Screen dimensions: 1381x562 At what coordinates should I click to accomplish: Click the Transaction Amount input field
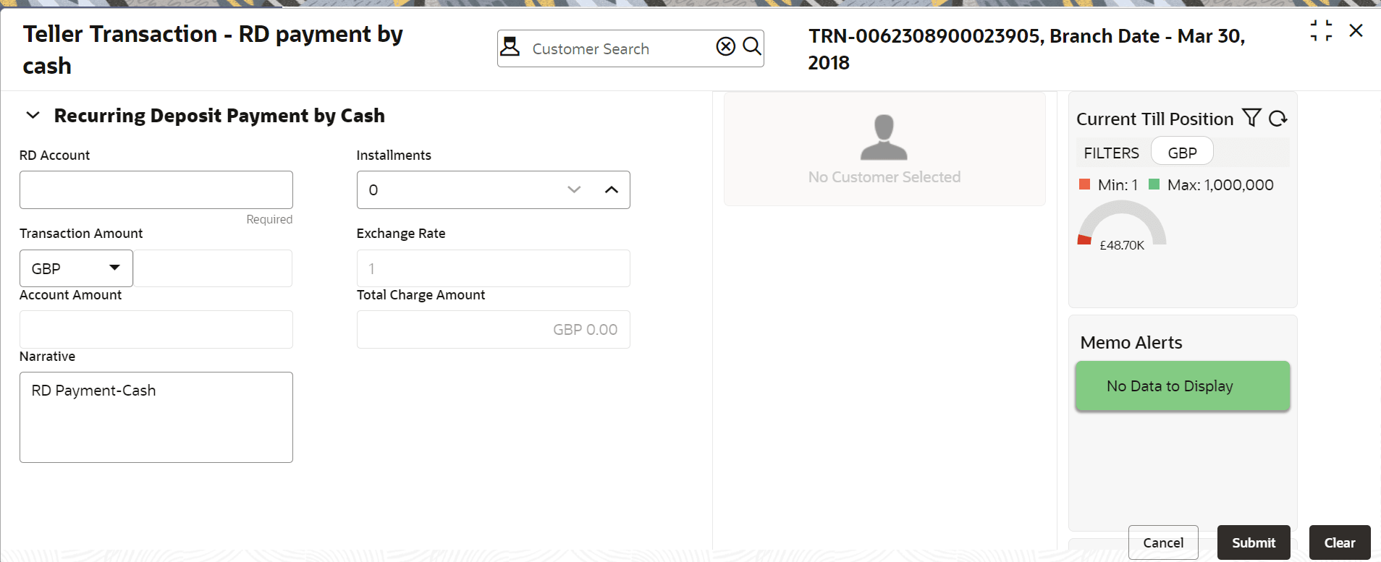213,268
